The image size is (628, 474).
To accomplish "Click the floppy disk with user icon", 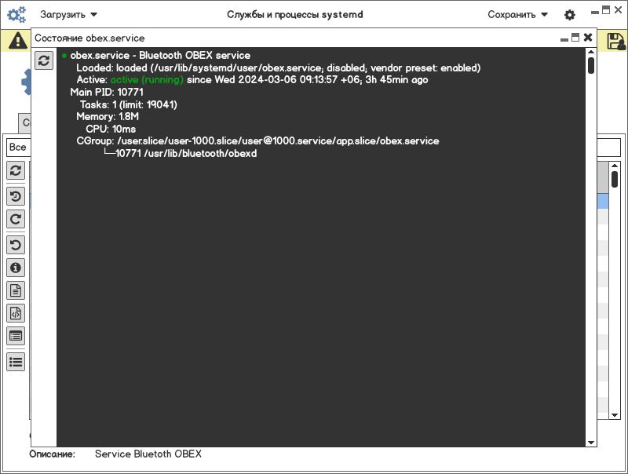I will [x=616, y=42].
